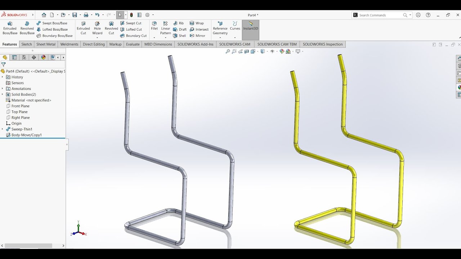The image size is (461, 259).
Task: Start a Revolved Cut
Action: (x=111, y=28)
